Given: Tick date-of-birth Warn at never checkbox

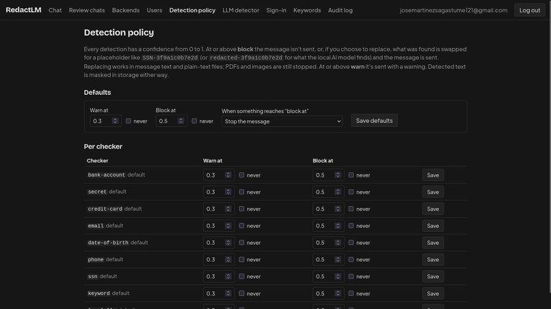Looking at the screenshot, I should [241, 243].
